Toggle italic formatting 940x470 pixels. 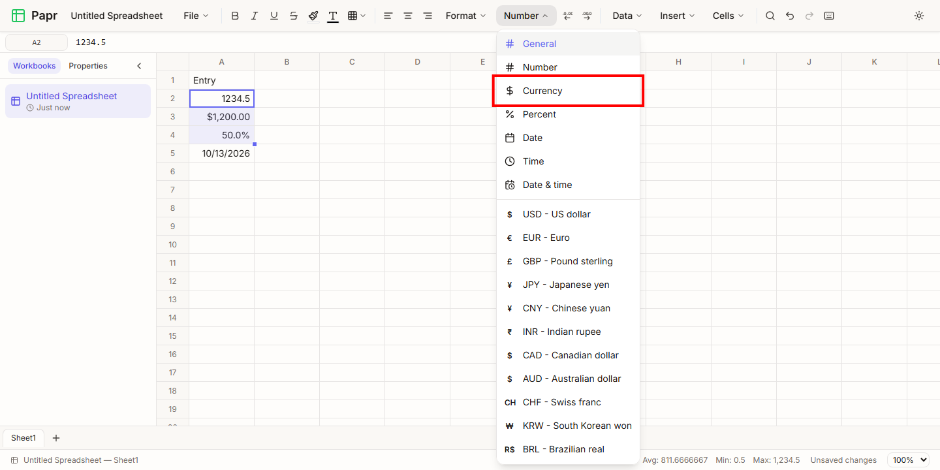(x=255, y=16)
